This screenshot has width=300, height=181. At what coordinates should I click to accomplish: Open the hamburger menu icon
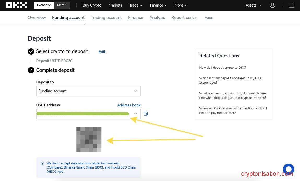292,5
